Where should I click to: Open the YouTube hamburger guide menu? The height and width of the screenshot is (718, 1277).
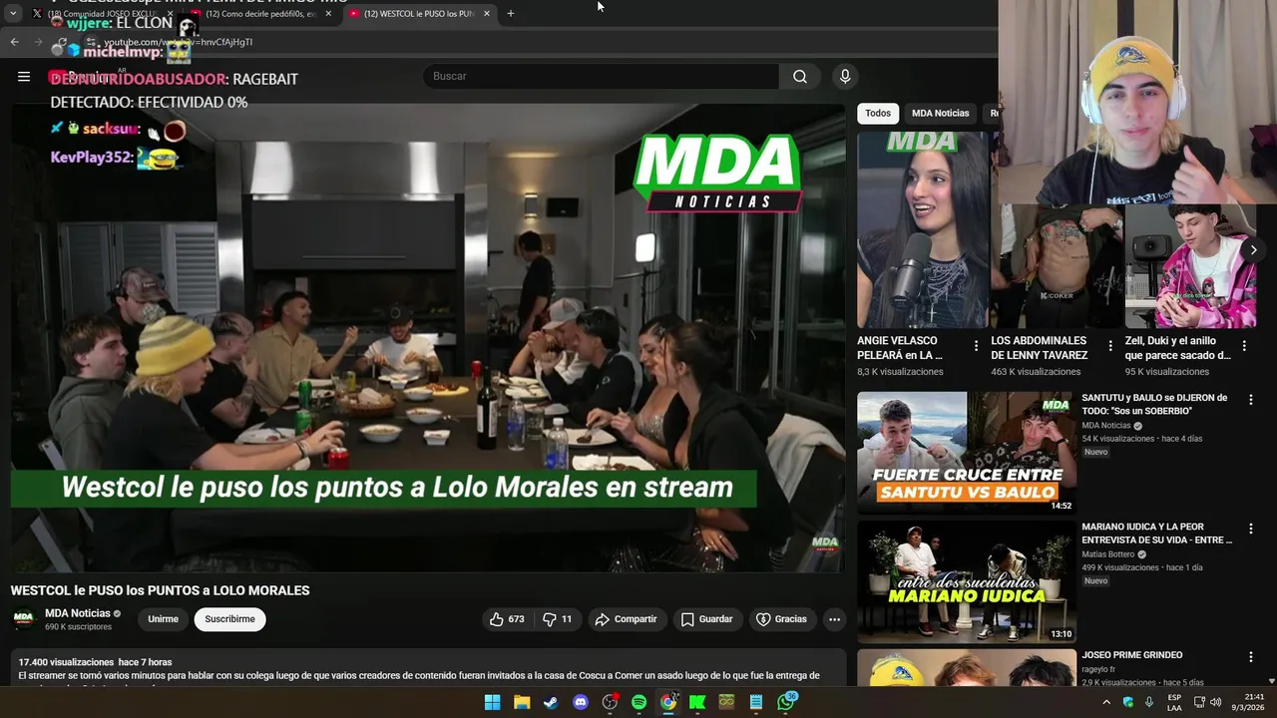(24, 76)
